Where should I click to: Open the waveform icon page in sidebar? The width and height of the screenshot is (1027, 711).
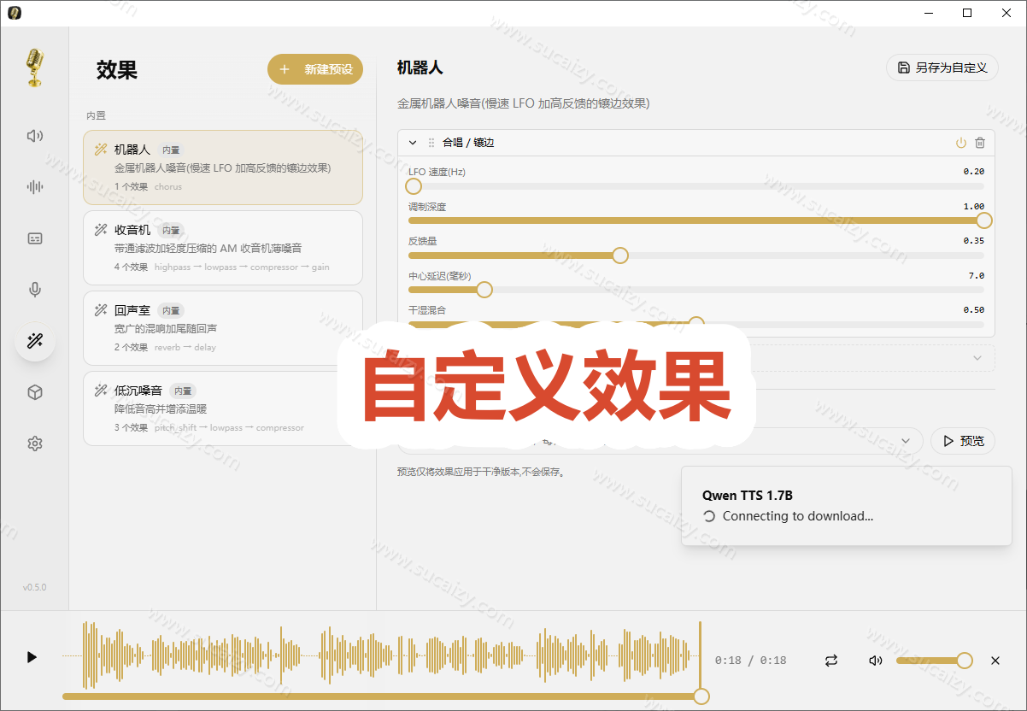[35, 187]
